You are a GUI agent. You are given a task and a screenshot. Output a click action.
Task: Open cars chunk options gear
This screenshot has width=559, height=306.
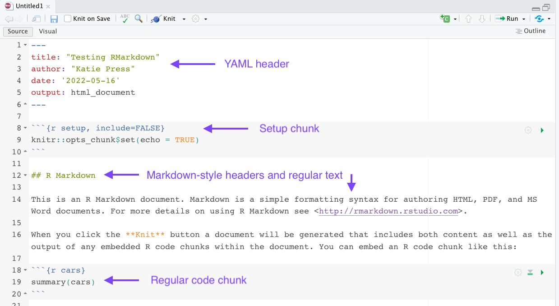click(x=518, y=272)
